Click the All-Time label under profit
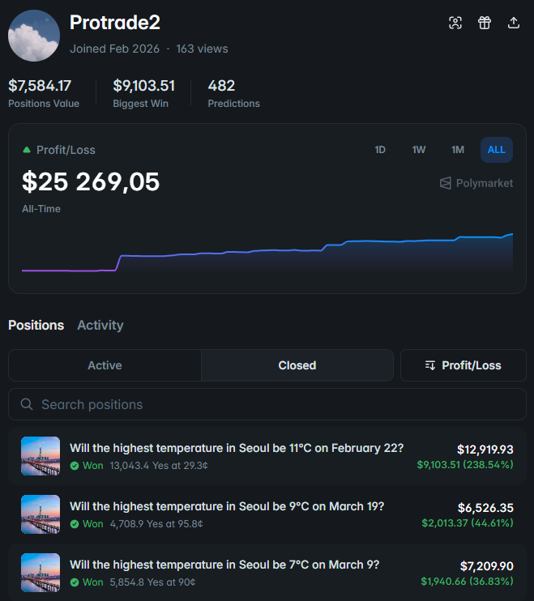The height and width of the screenshot is (601, 534). pyautogui.click(x=41, y=209)
